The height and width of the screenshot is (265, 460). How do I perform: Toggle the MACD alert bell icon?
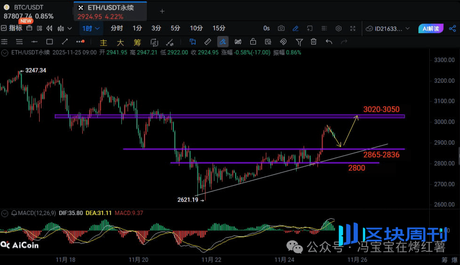(x=14, y=214)
